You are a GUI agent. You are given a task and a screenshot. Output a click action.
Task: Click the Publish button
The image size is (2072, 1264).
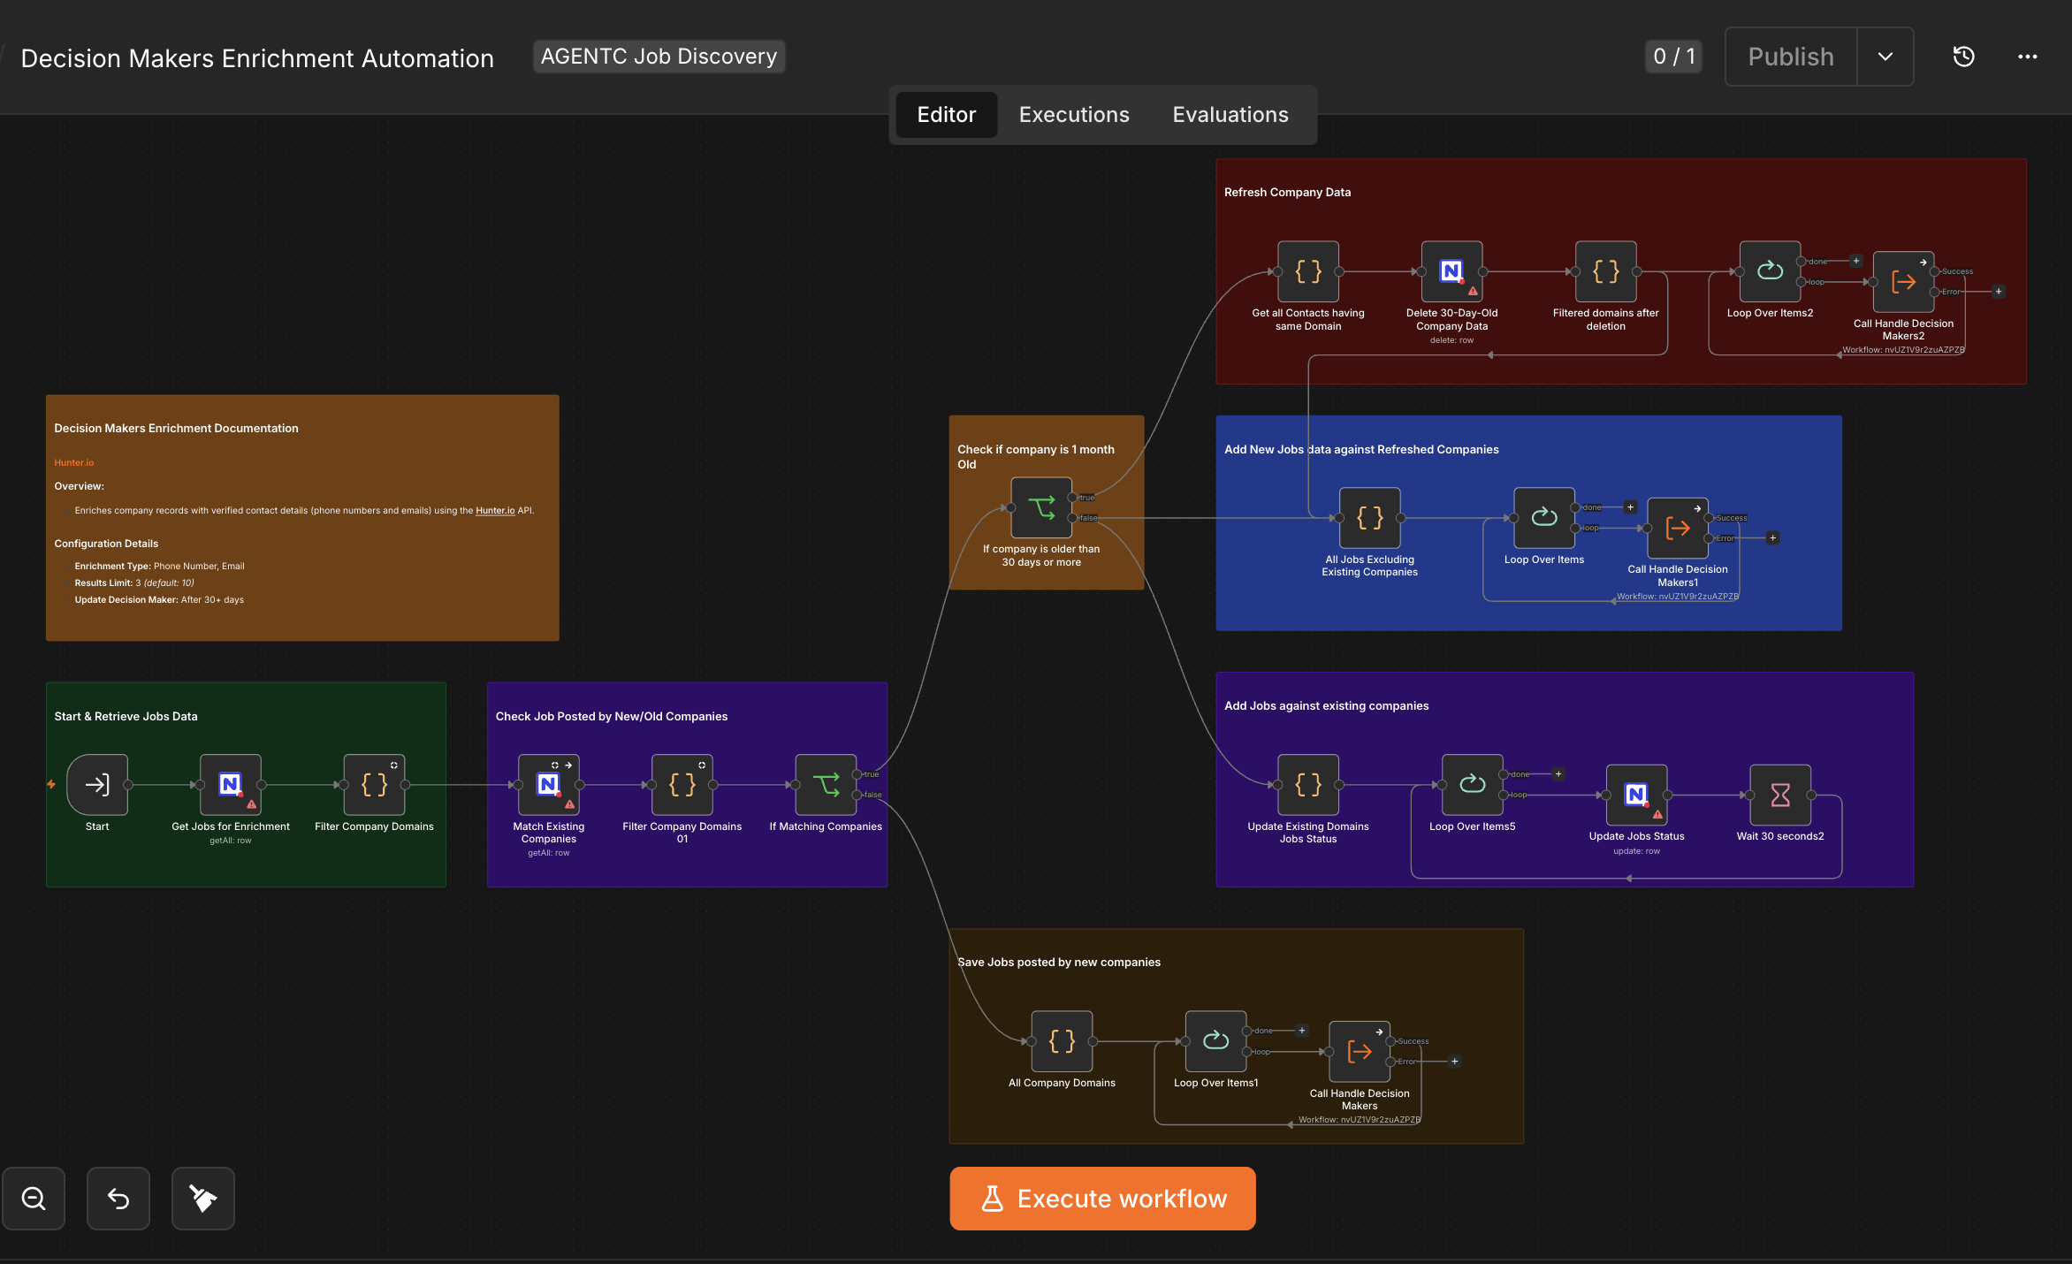click(x=1791, y=57)
